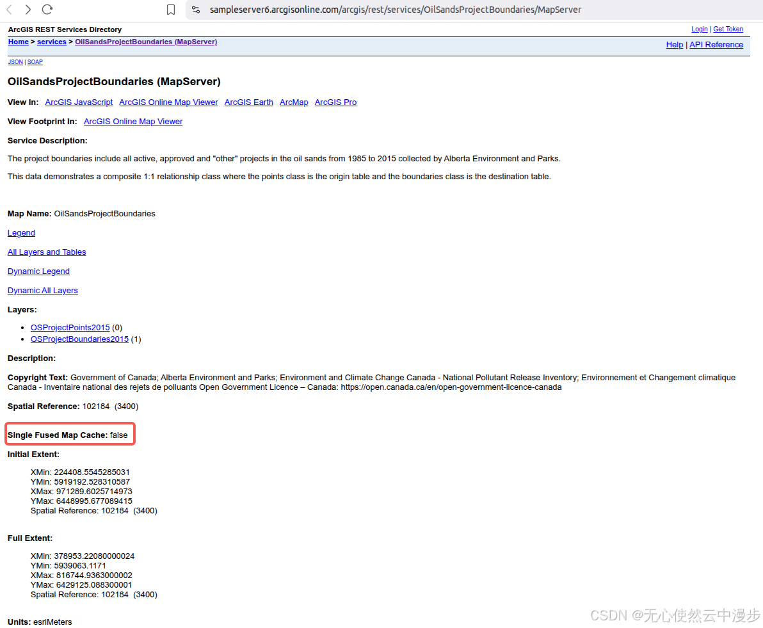Click the Single Fused Map Cache false value
This screenshot has width=763, height=628.
[x=118, y=435]
